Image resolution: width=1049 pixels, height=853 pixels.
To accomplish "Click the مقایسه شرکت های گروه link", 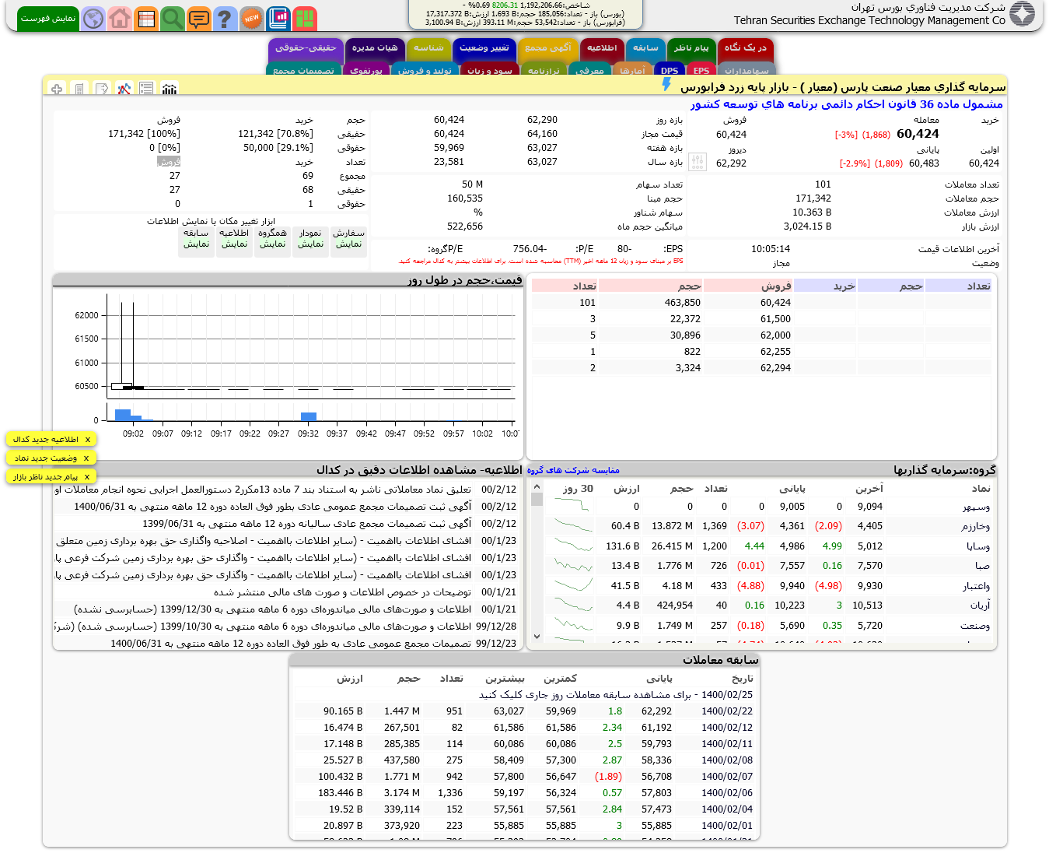I will (x=573, y=470).
